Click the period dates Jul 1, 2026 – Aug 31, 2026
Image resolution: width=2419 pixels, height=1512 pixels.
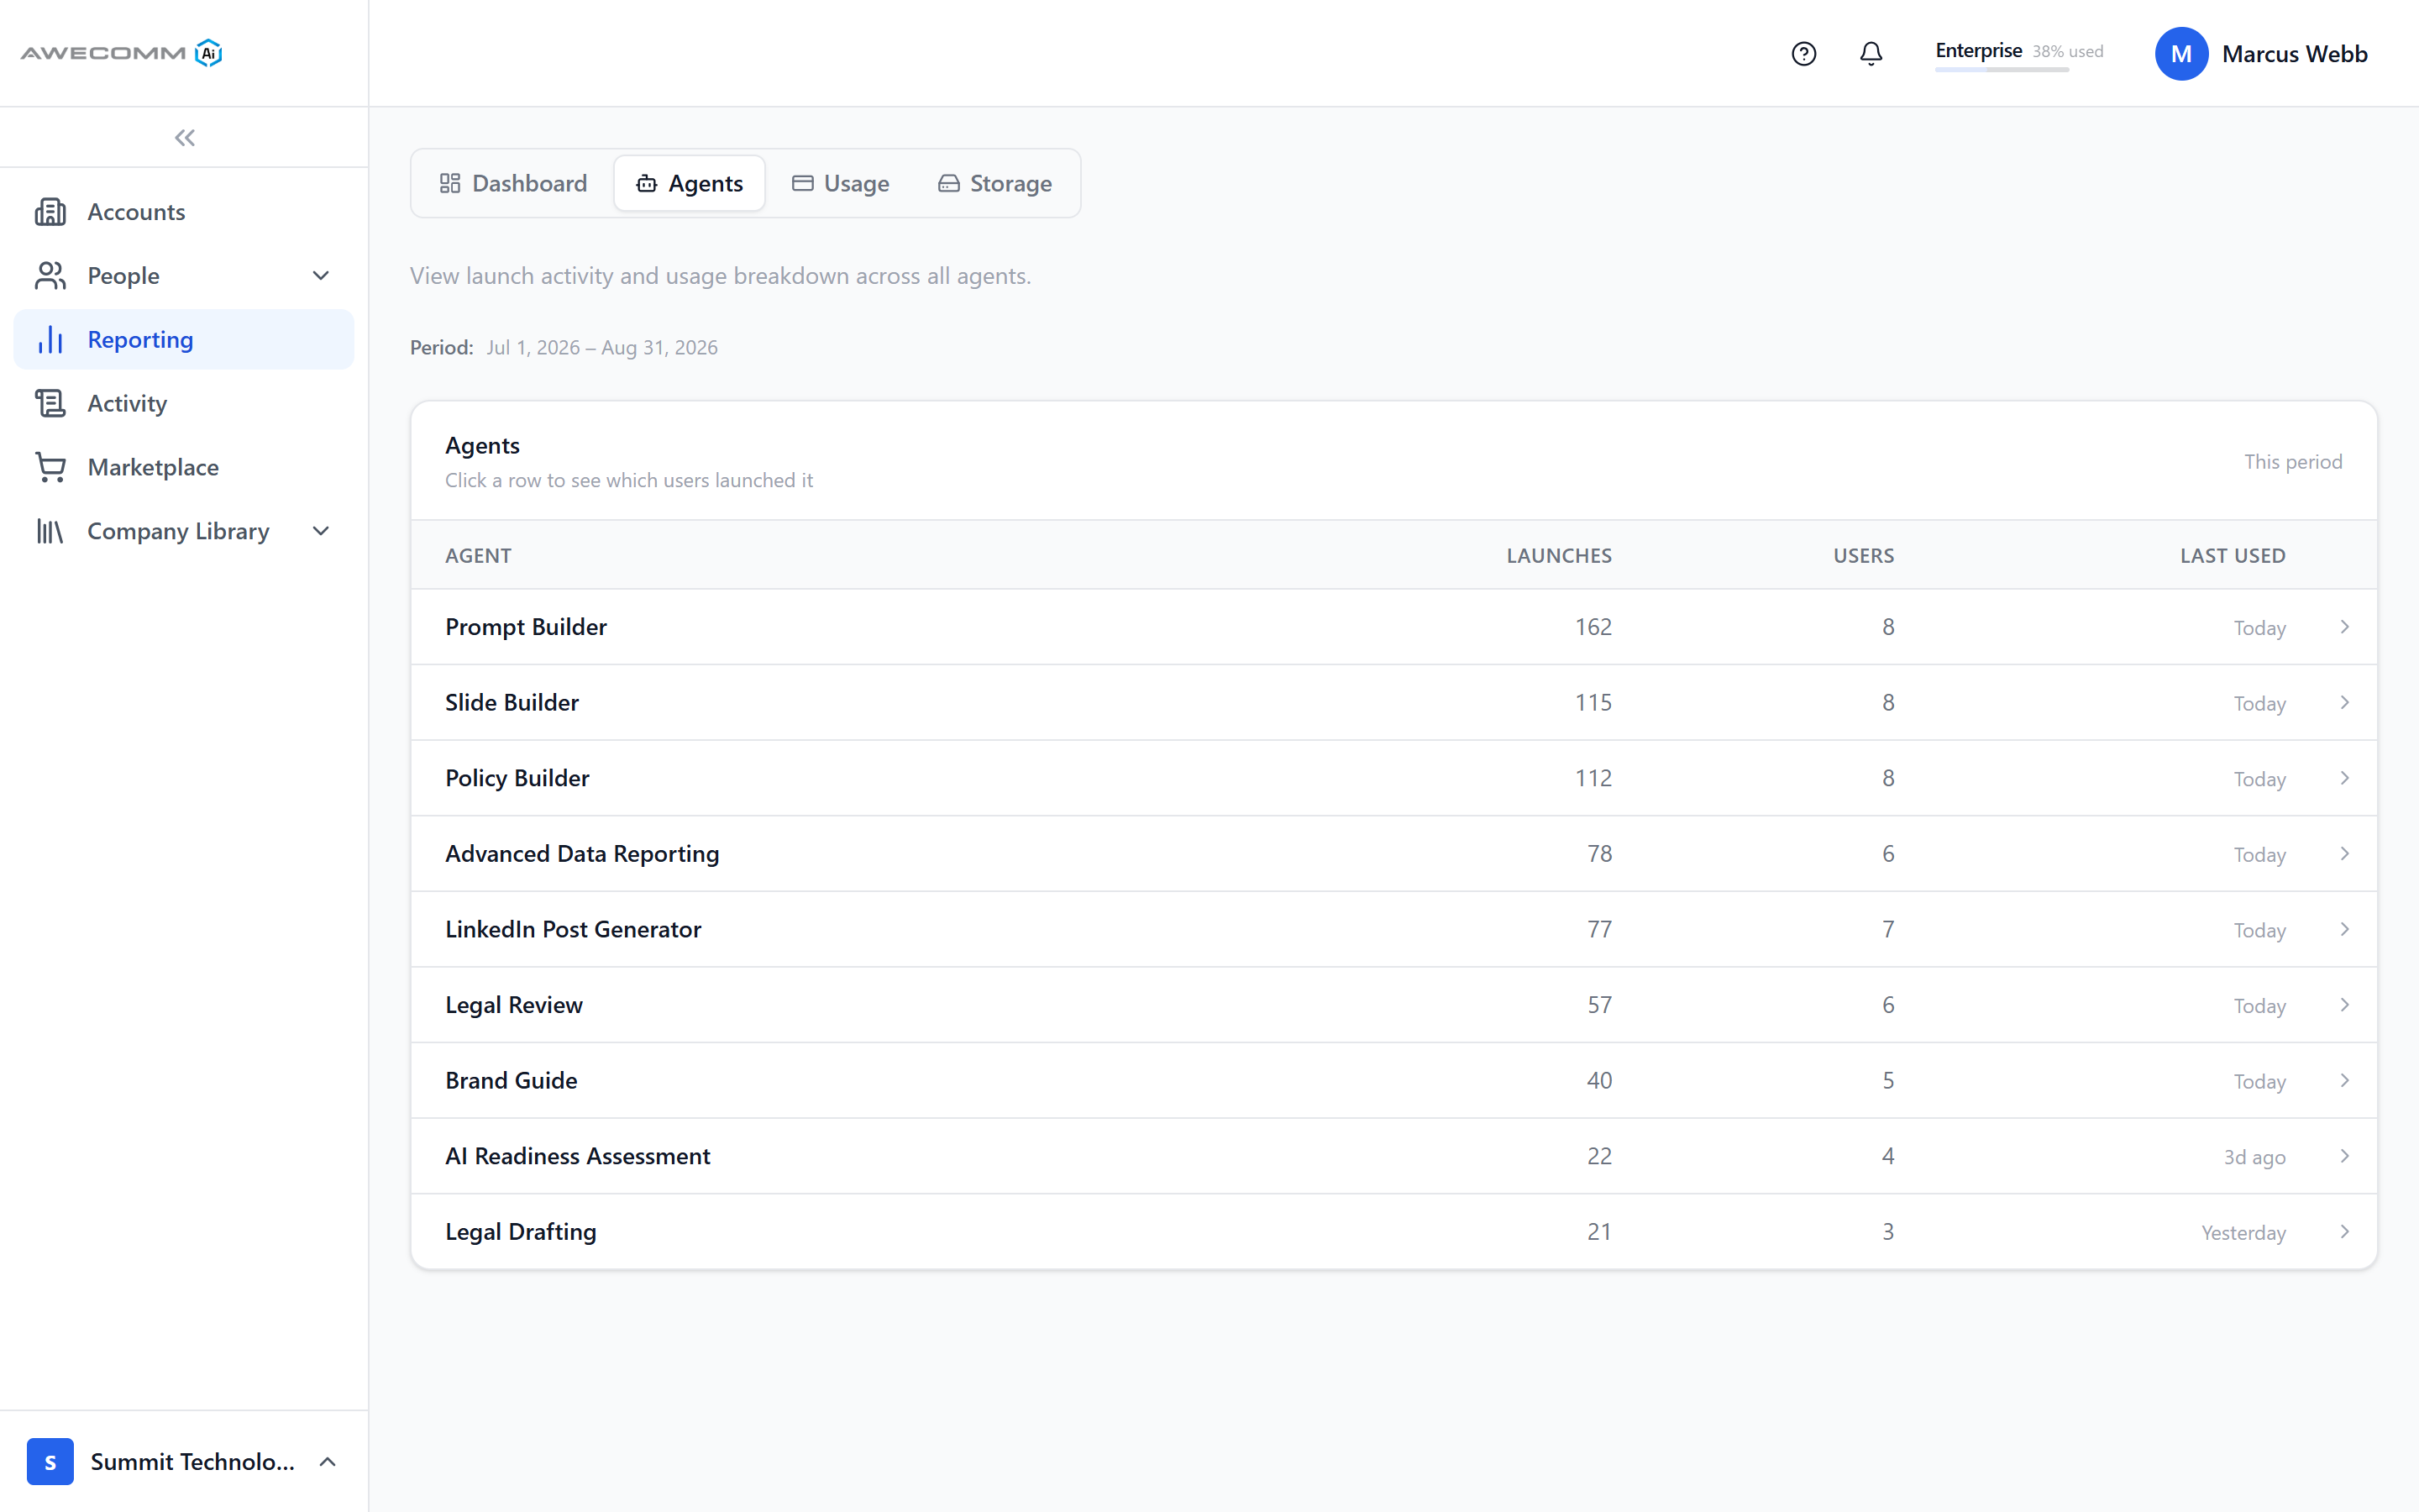(601, 347)
